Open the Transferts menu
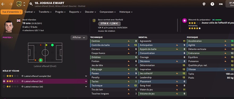Viewport: 234px width, 99px height. point(45,12)
